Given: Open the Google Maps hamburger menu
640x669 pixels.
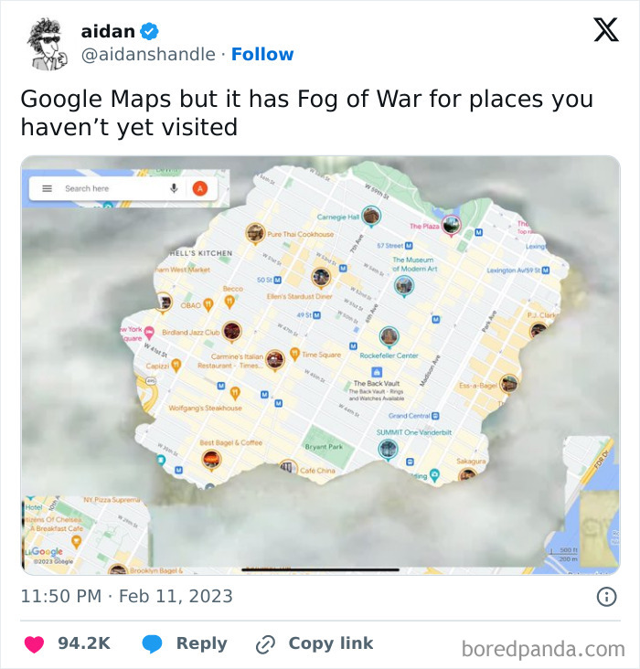Looking at the screenshot, I should (48, 188).
